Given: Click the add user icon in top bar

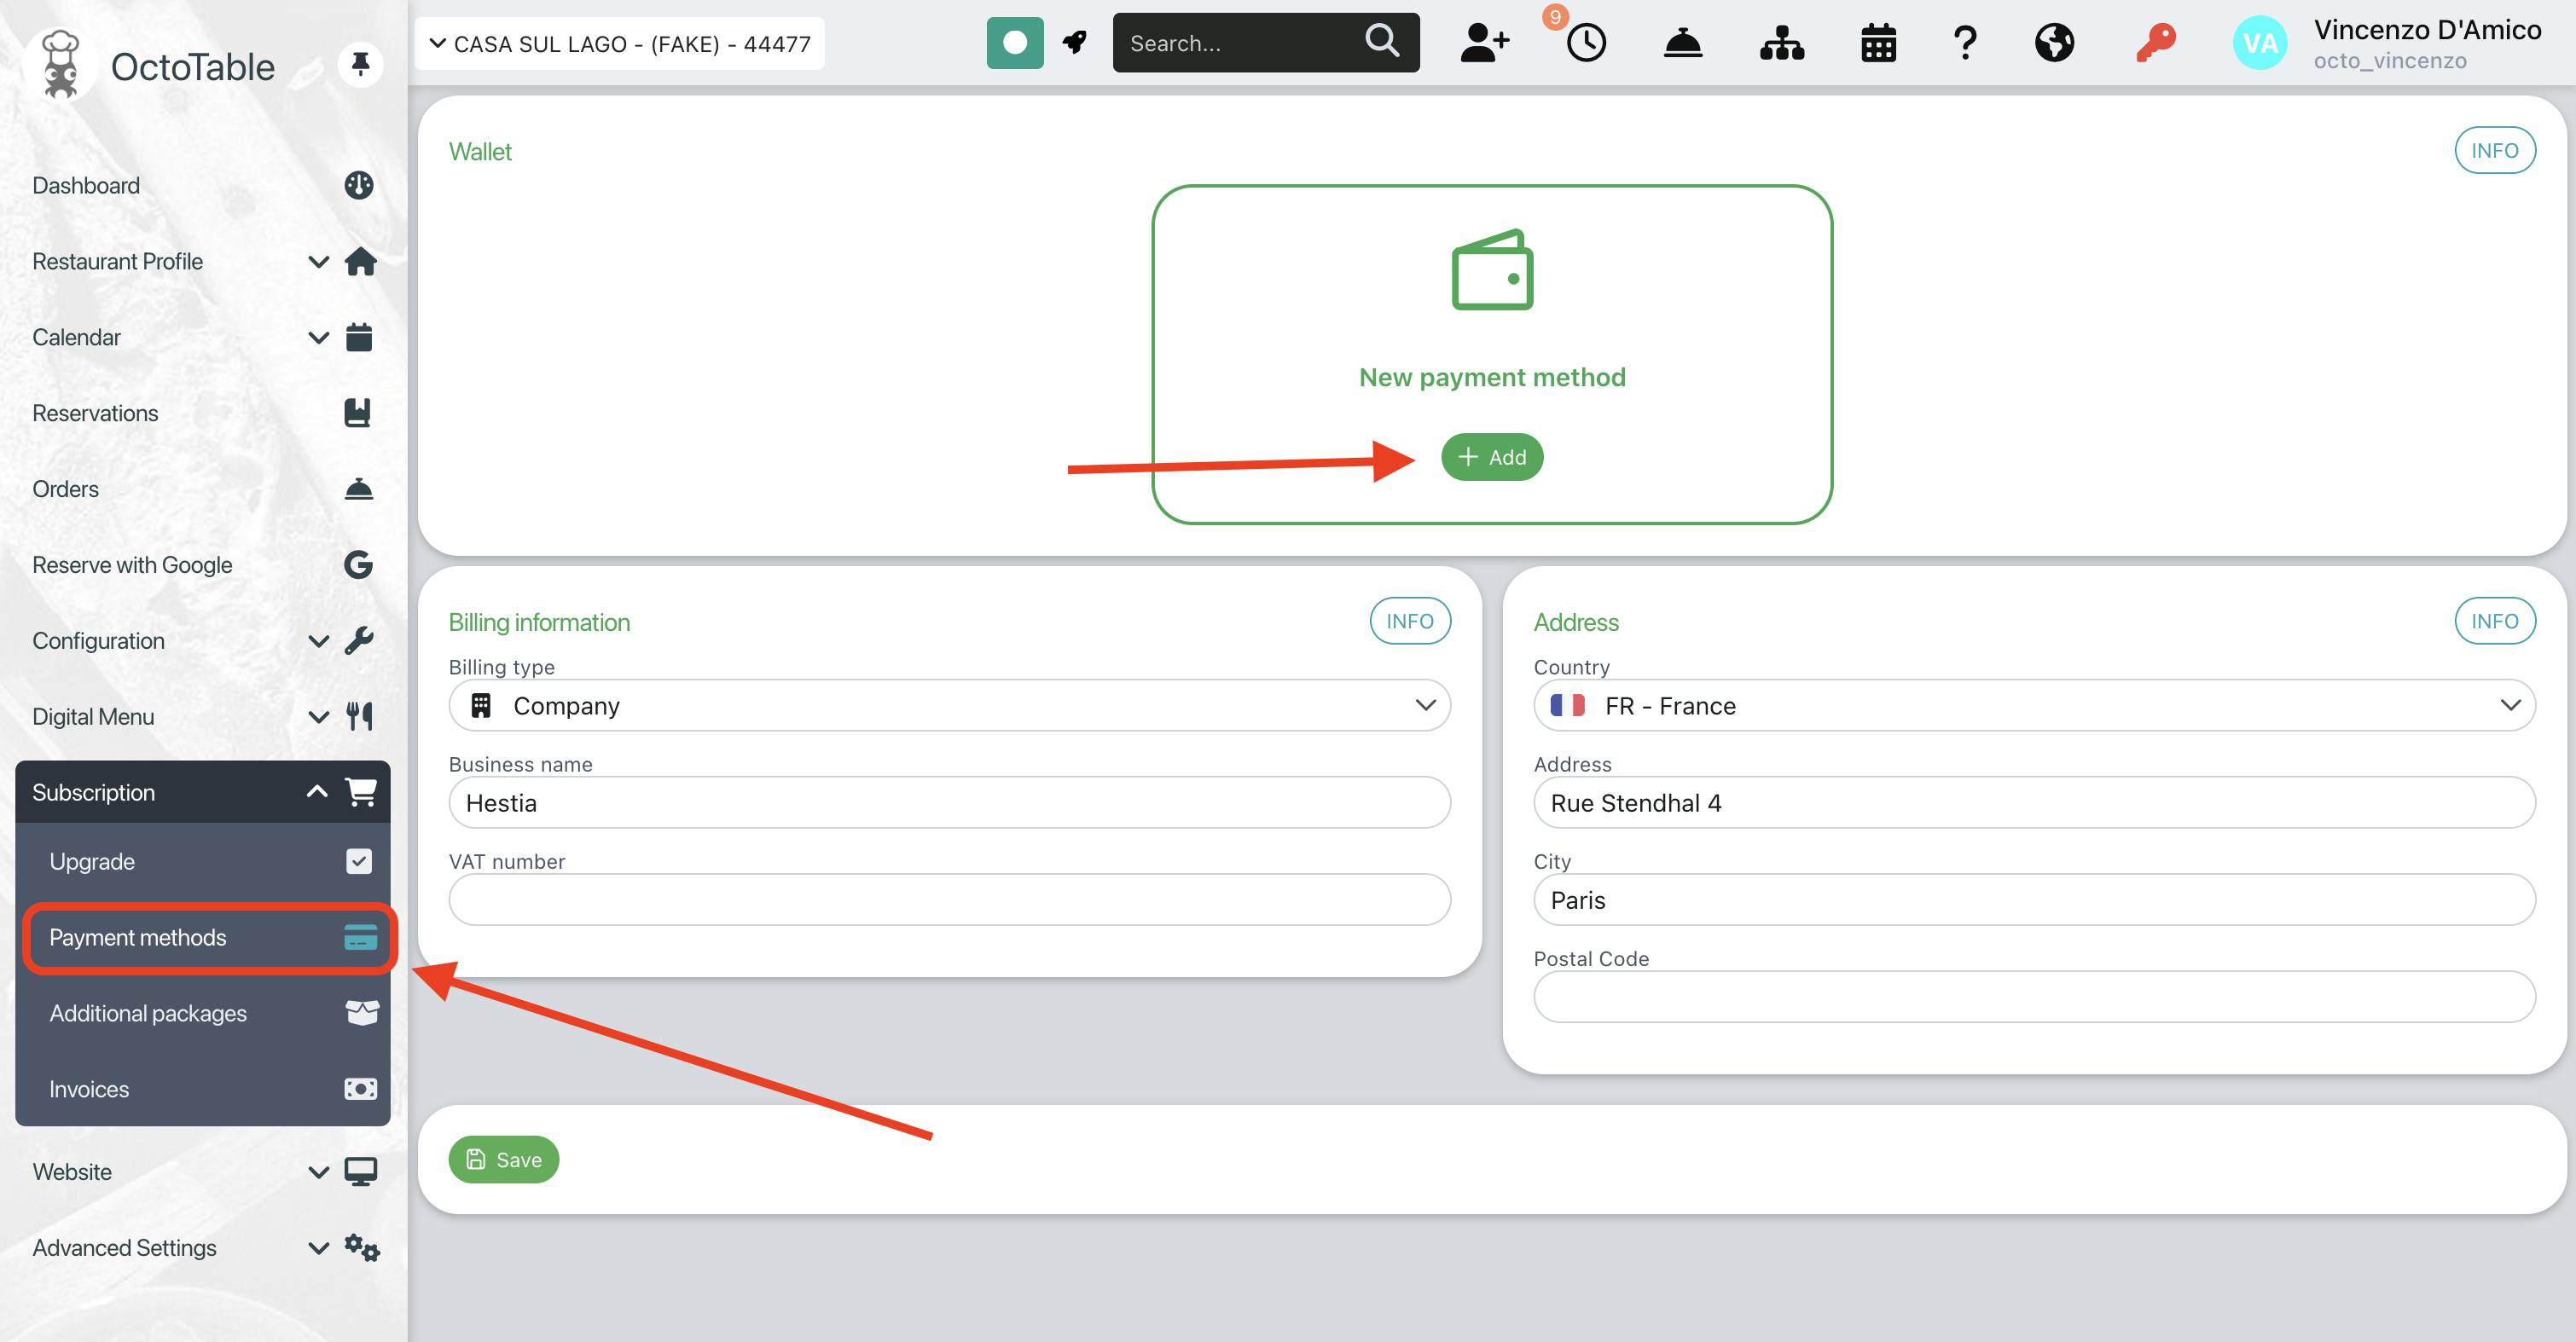Looking at the screenshot, I should 1484,43.
